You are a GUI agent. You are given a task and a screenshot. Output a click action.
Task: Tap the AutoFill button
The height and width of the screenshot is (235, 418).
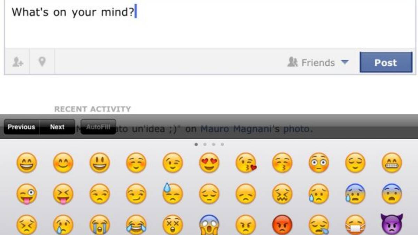coord(98,127)
